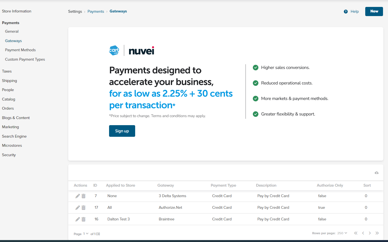
Task: Open Taxes settings in sidebar
Action: pos(7,71)
